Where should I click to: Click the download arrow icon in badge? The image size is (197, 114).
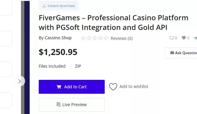[x=44, y=6]
